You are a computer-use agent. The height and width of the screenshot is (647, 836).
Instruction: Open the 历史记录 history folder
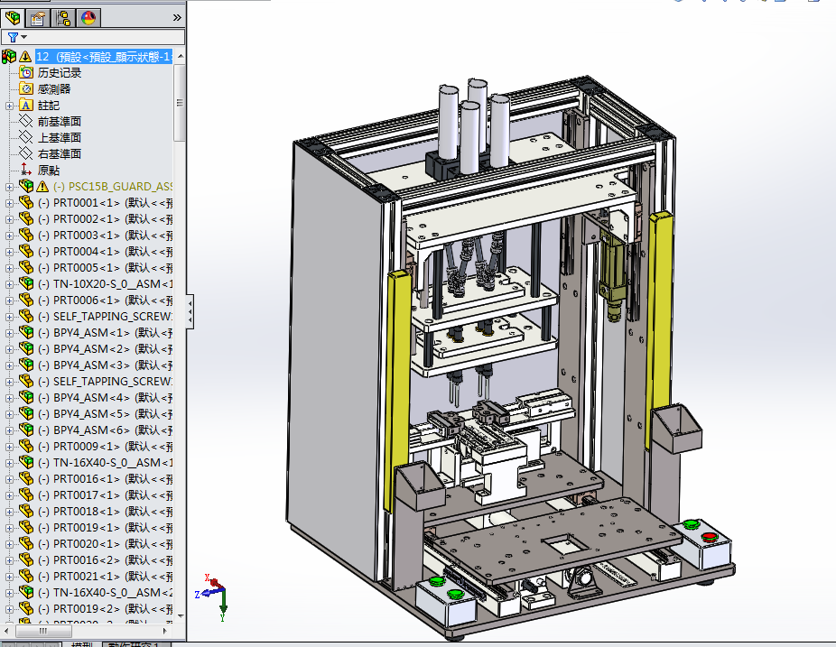pyautogui.click(x=60, y=72)
